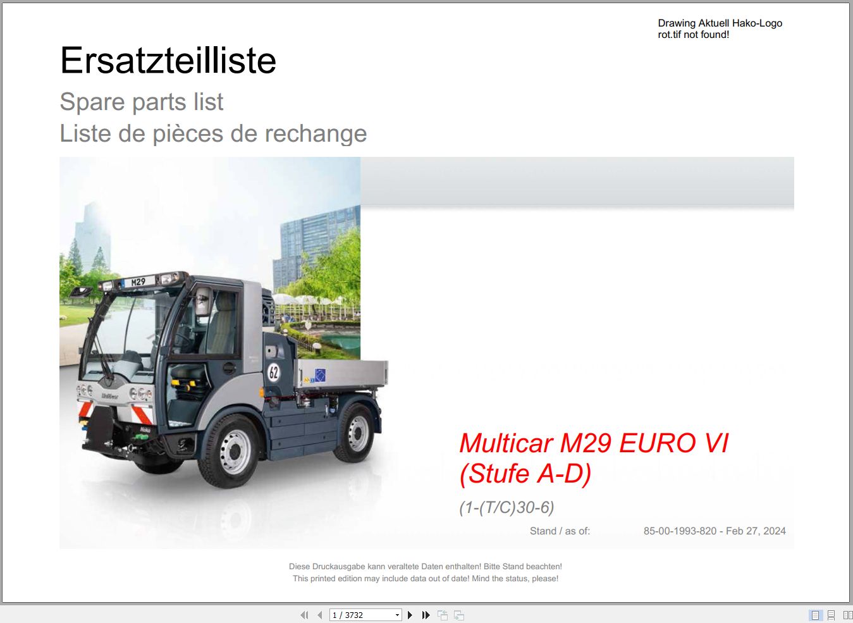The image size is (853, 623).
Task: Open the bookmark page list via dropdown arrow
Action: [397, 614]
